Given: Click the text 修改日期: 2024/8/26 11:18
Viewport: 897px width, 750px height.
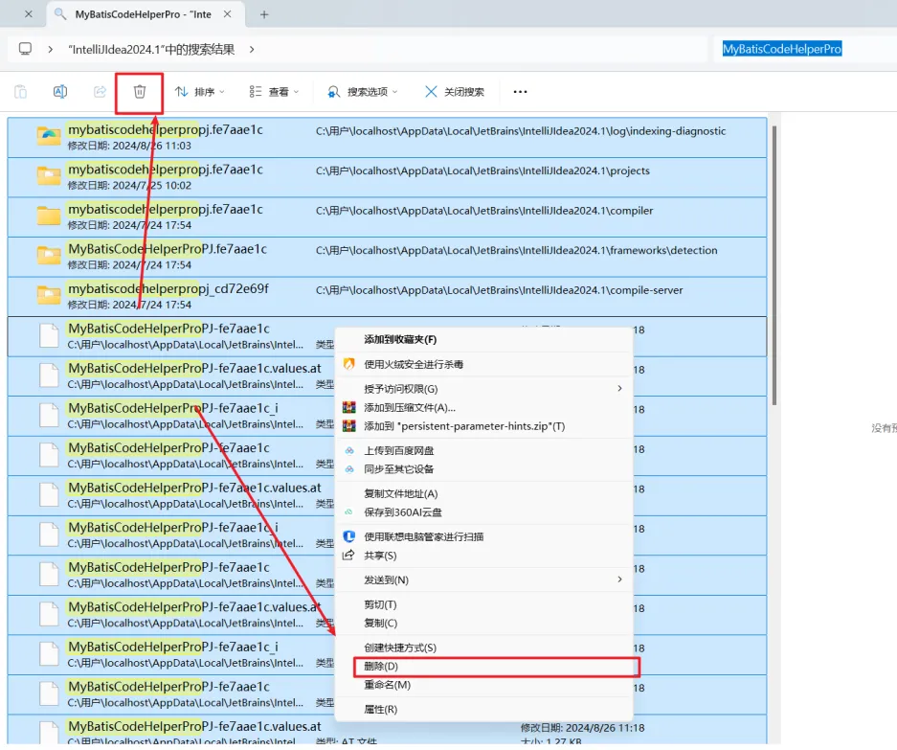Looking at the screenshot, I should click(582, 728).
